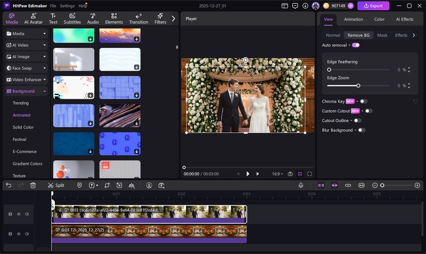
Task: Select the crop tool in timeline toolbar
Action: 107,185
